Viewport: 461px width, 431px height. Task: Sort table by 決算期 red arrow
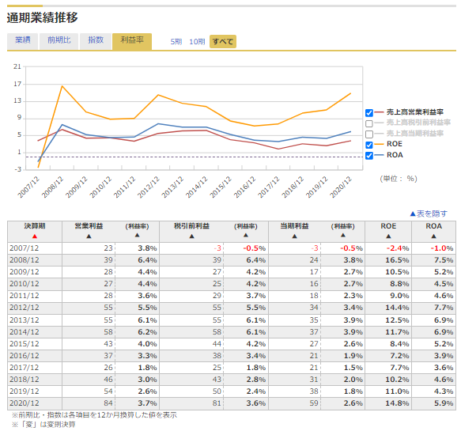point(35,236)
